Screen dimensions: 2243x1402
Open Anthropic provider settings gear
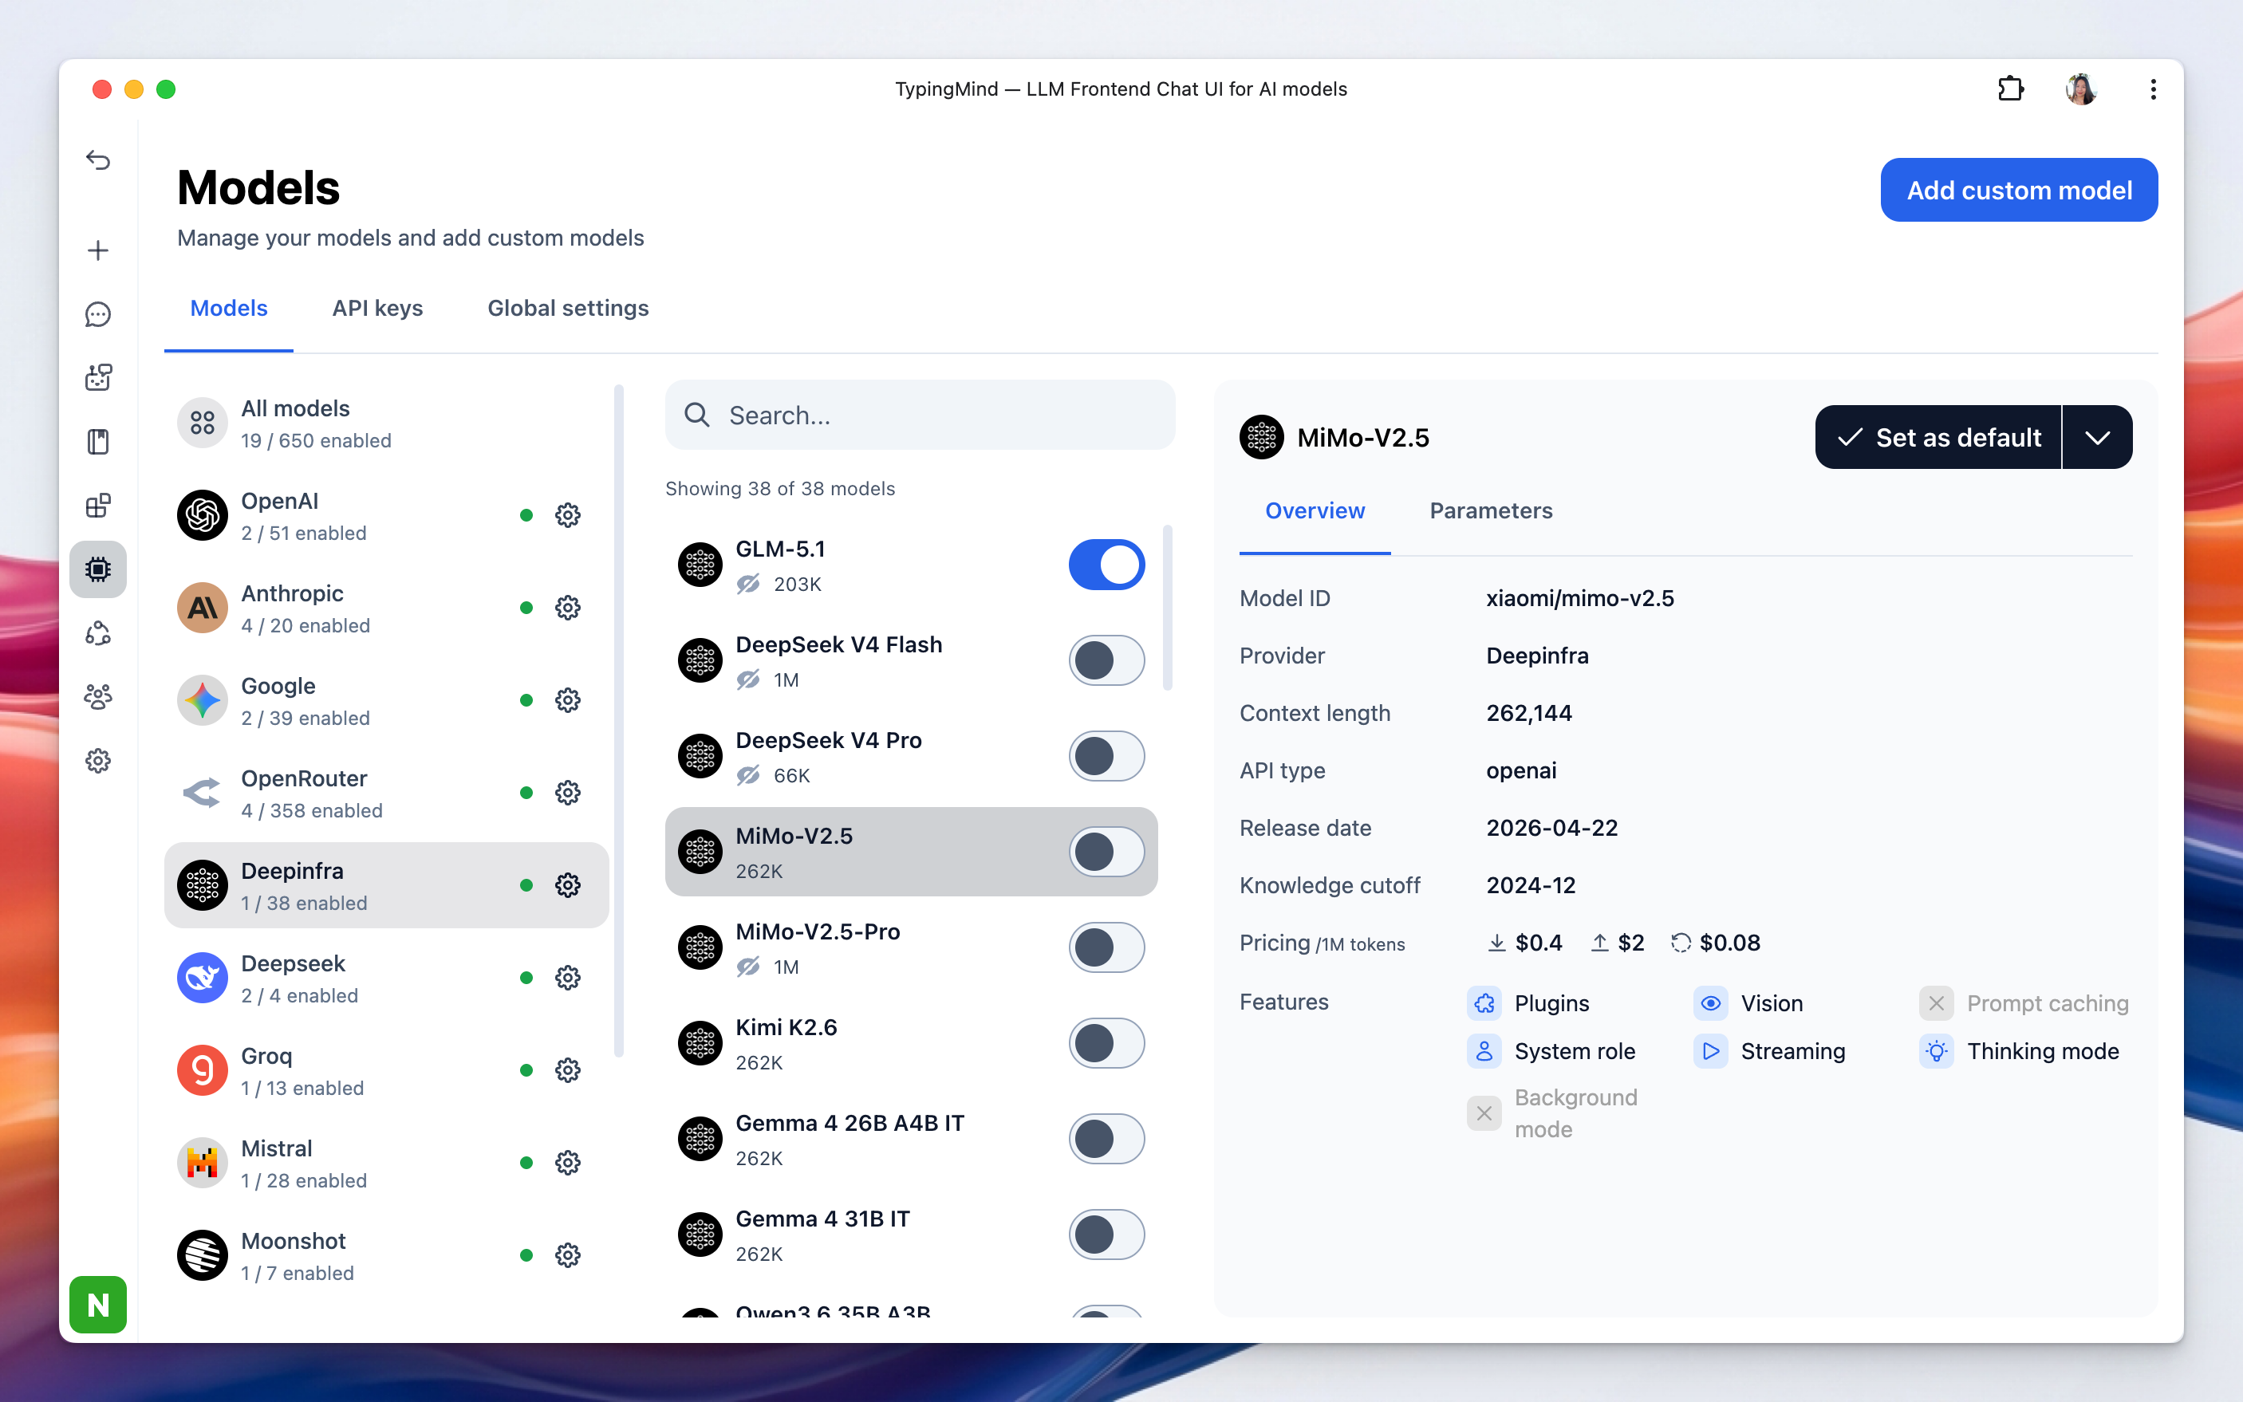pyautogui.click(x=567, y=608)
